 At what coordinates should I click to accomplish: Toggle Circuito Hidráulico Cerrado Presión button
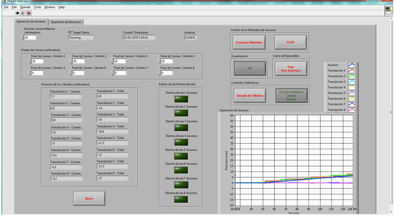coord(291,95)
